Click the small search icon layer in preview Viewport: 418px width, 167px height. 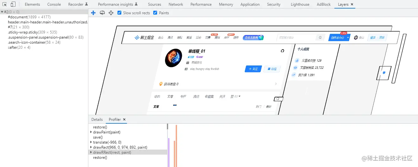tap(278, 99)
